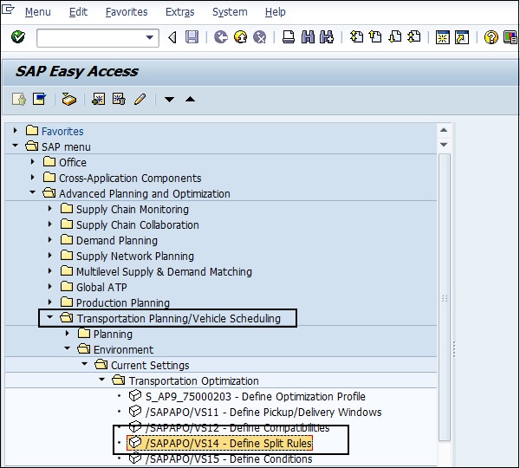This screenshot has width=520, height=468.
Task: Expand the Supply Chain Monitoring folder
Action: pyautogui.click(x=51, y=209)
